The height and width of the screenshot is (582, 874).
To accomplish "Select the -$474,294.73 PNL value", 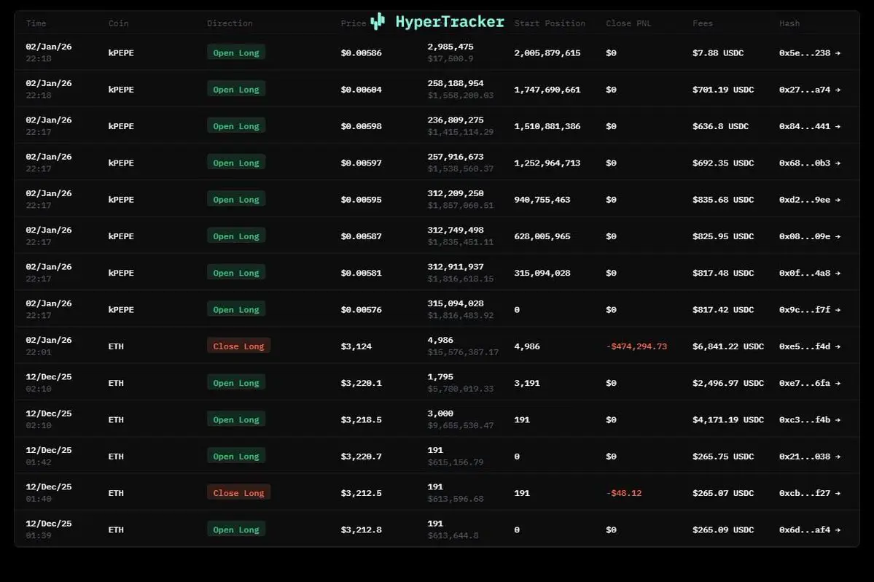I will tap(636, 346).
